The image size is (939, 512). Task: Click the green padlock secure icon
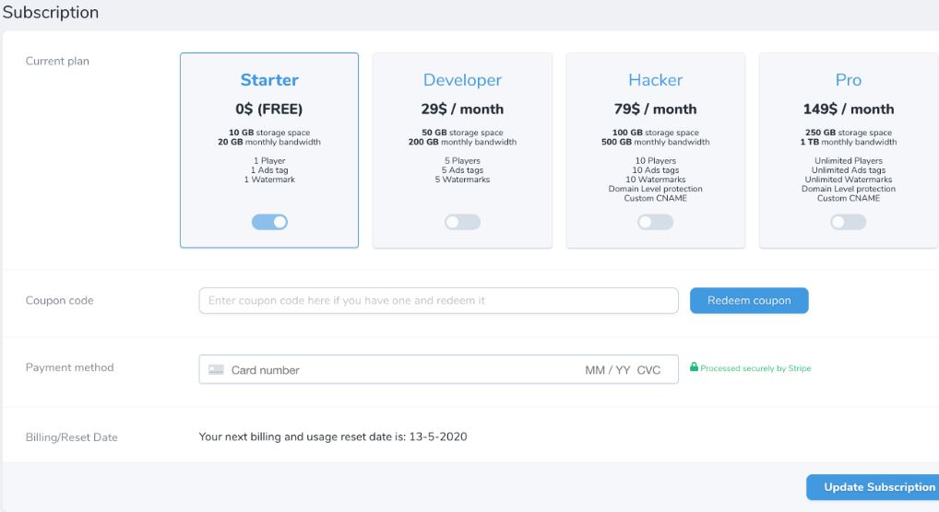pos(694,367)
